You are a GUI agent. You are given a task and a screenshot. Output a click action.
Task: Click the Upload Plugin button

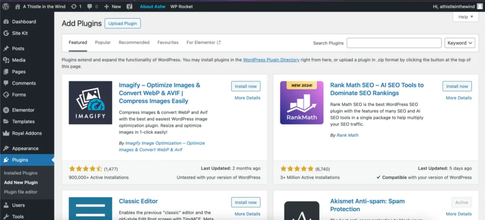[x=123, y=24]
